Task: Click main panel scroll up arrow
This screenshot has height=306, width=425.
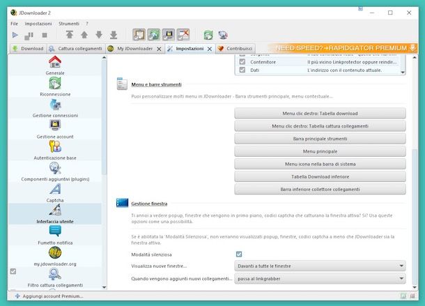Action: coord(415,58)
